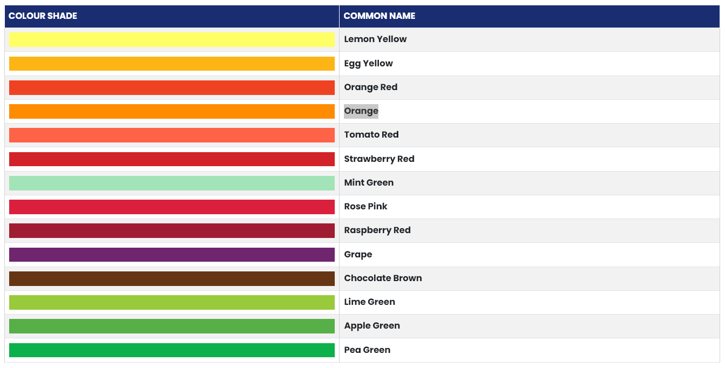Pick the Tomato Red colour swatch
This screenshot has width=725, height=368.
(171, 135)
